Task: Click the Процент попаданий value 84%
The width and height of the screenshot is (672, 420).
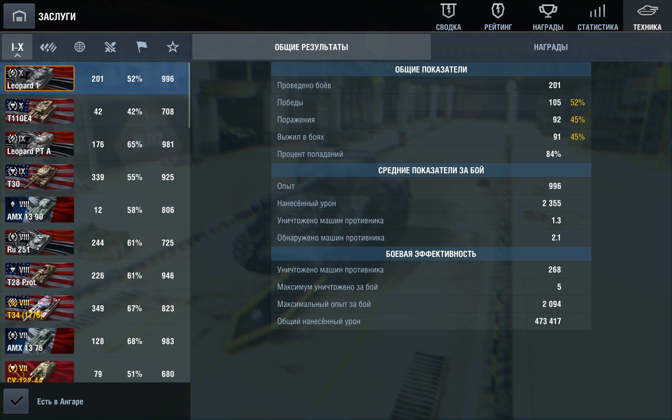Action: [554, 154]
